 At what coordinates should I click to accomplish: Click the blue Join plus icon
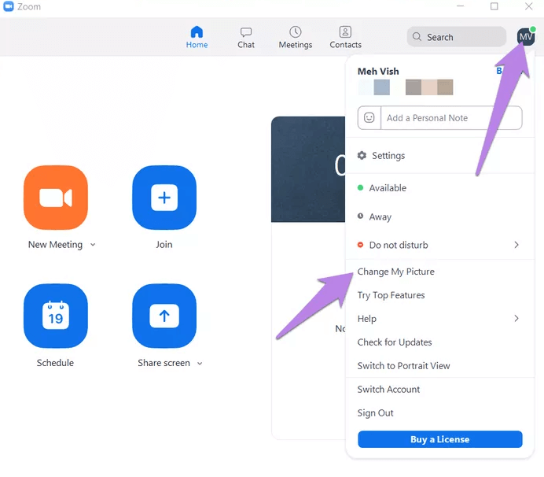164,198
